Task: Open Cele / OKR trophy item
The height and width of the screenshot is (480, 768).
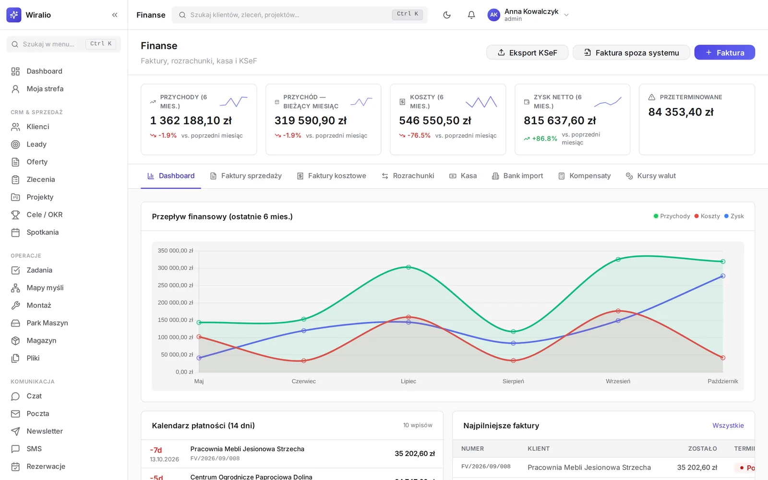Action: click(x=64, y=215)
